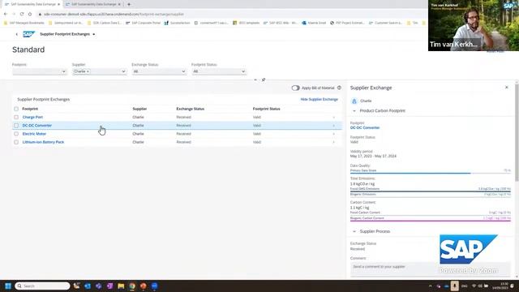519x292 pixels.
Task: Click the SAP logo in the shell header
Action: [28, 34]
